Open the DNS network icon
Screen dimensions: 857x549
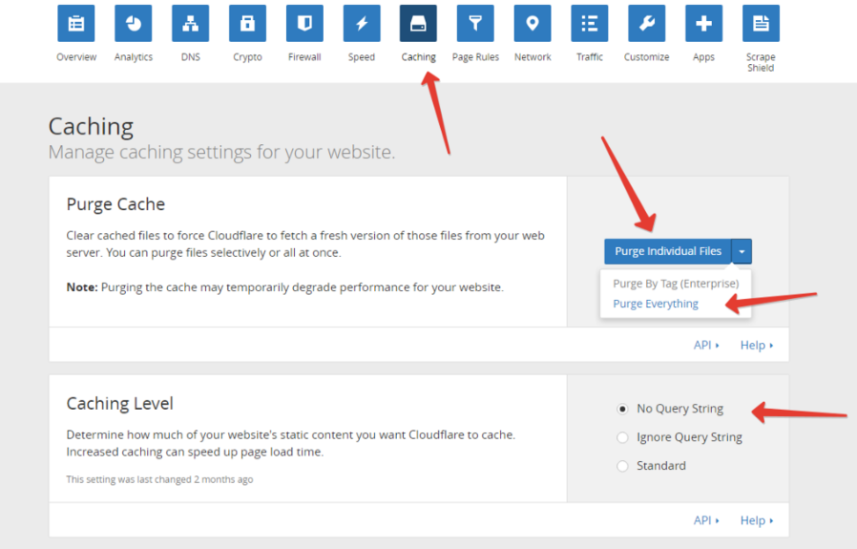coord(190,24)
